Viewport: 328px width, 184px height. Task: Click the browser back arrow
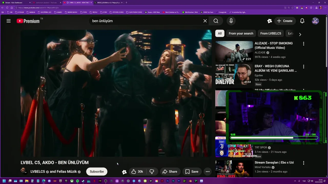pyautogui.click(x=3, y=8)
